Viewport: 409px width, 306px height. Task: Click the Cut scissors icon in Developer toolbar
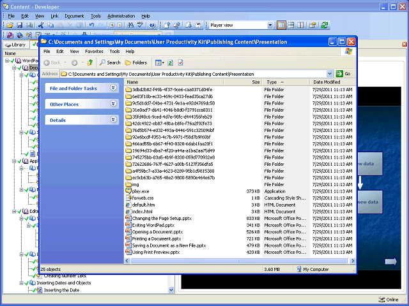[41, 25]
